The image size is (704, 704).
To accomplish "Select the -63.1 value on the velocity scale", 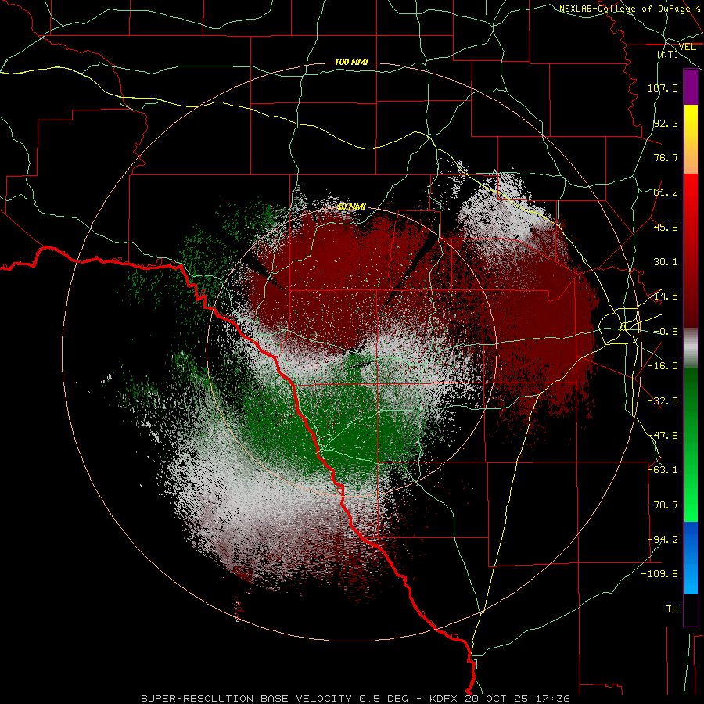I will [663, 470].
